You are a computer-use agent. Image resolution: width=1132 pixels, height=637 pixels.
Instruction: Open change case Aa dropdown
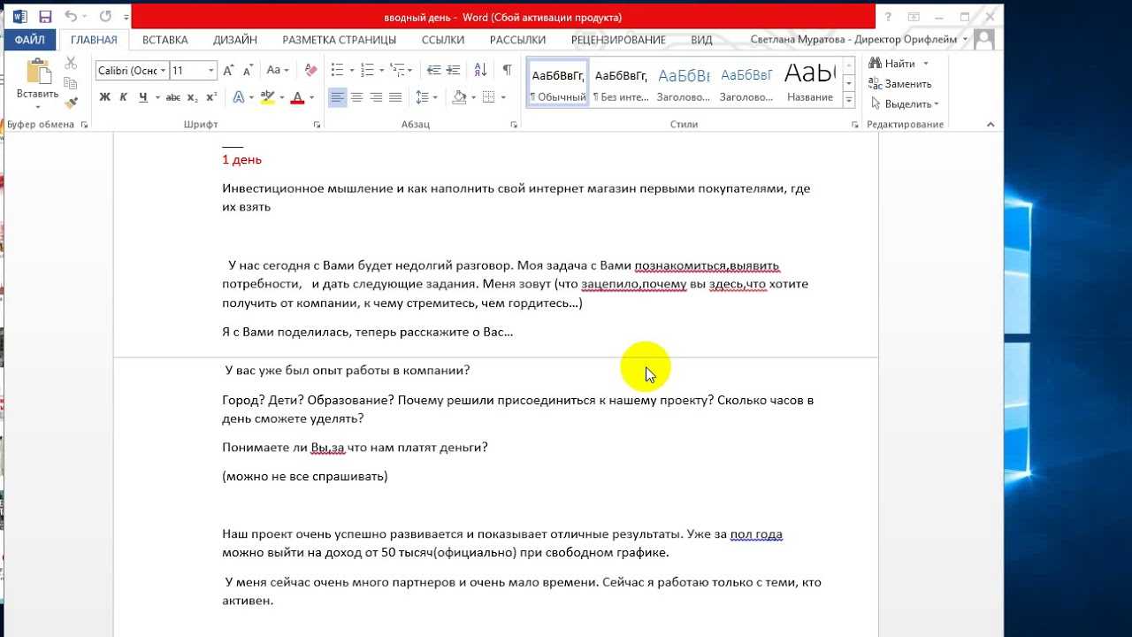(278, 70)
